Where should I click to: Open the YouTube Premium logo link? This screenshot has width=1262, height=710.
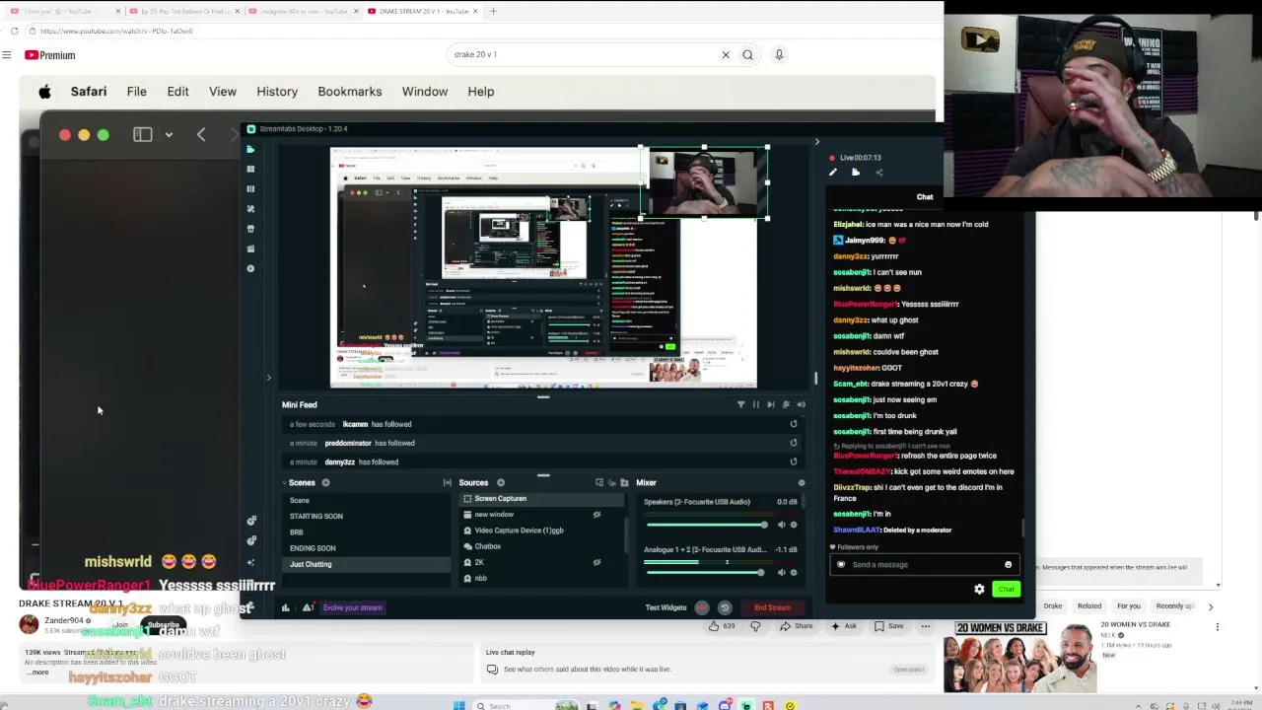click(x=50, y=55)
